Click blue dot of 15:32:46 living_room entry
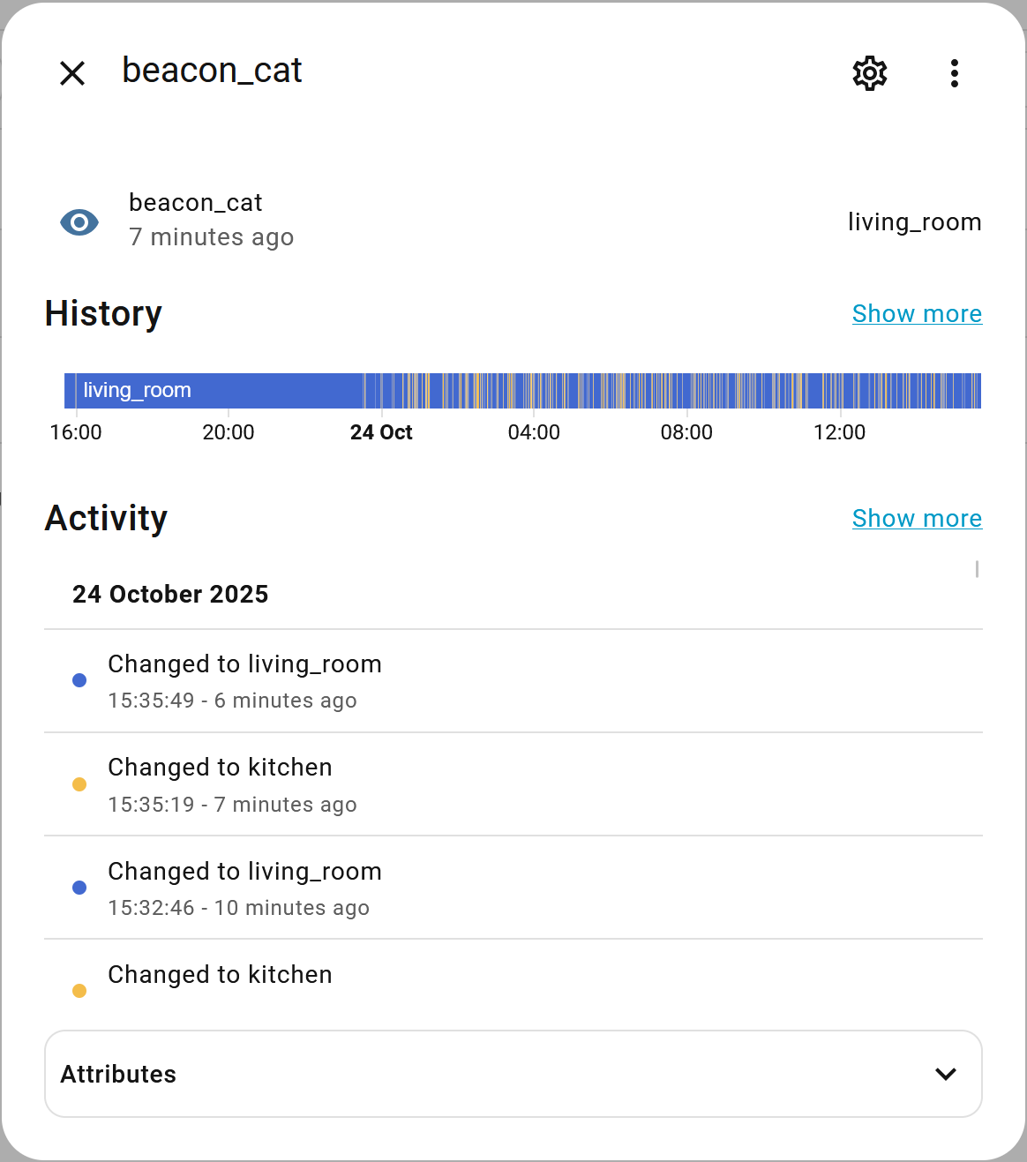This screenshot has width=1027, height=1162. [79, 888]
